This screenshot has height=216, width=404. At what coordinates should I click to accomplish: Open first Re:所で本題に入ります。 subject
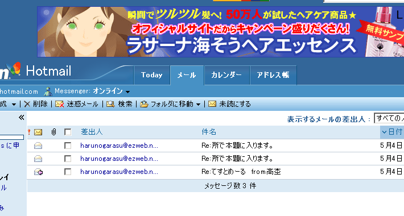[237, 146]
